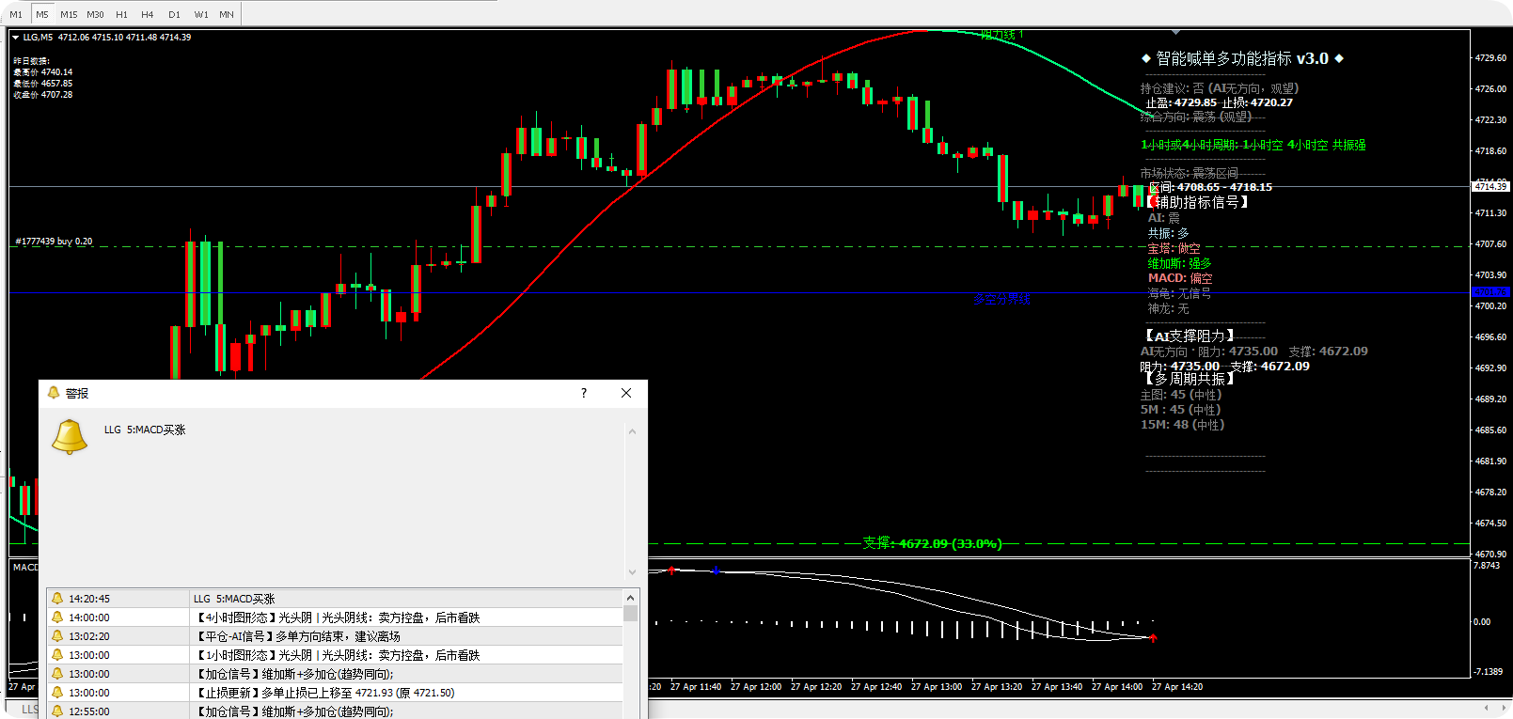Select the 14:20:45 alert time cell
The image size is (1513, 719).
coord(89,599)
